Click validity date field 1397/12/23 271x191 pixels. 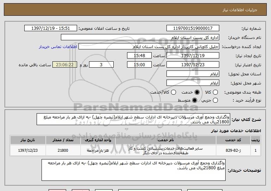pyautogui.click(x=193, y=65)
